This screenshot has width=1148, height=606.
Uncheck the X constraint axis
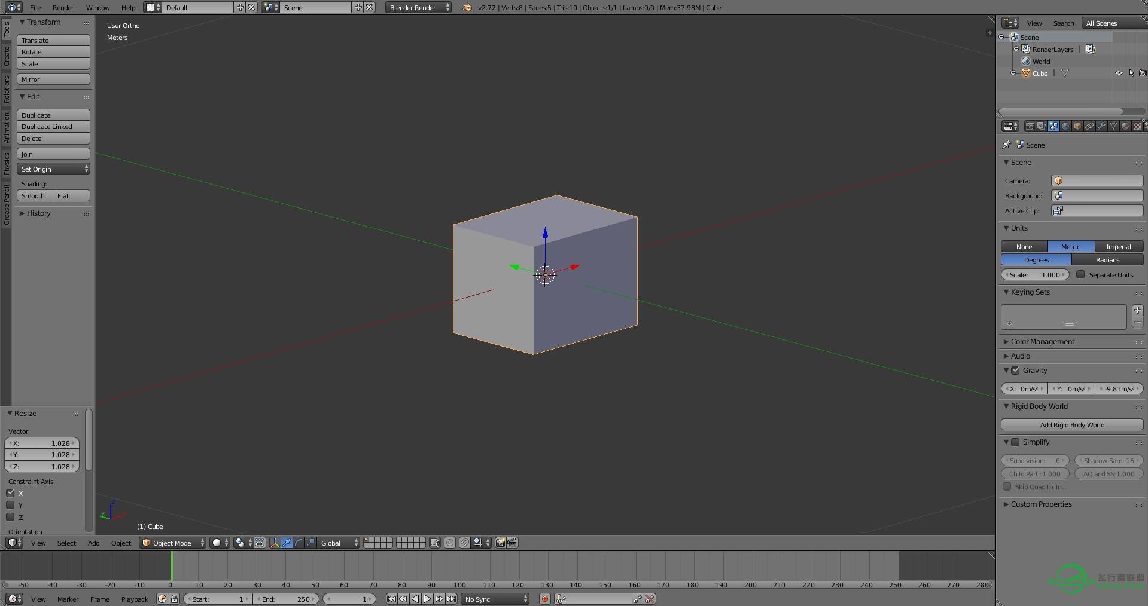(10, 493)
